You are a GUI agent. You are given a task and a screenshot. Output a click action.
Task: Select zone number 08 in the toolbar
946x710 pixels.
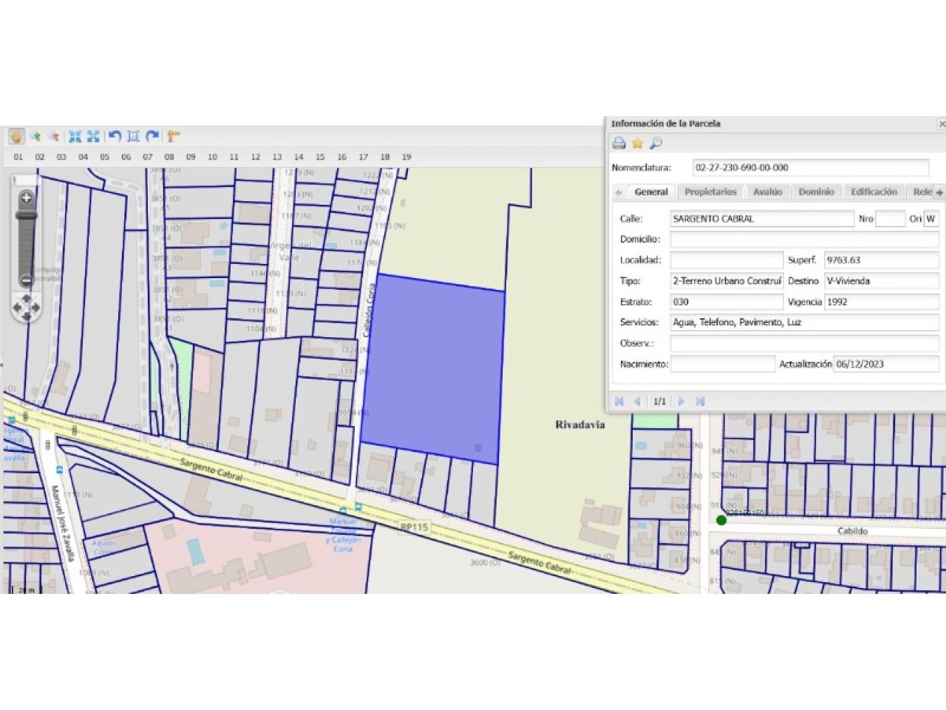click(x=169, y=157)
